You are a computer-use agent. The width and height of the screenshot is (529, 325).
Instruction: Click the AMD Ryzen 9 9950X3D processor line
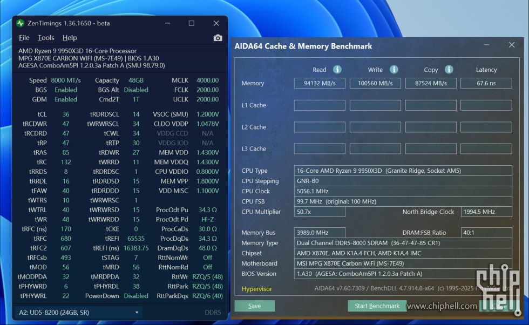click(77, 51)
